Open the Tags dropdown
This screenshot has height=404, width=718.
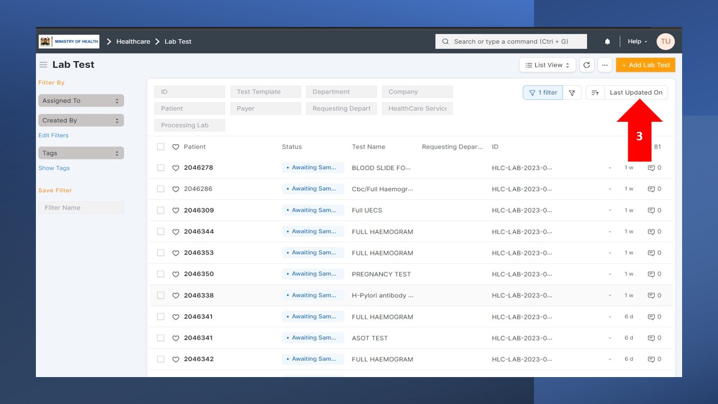coord(81,153)
